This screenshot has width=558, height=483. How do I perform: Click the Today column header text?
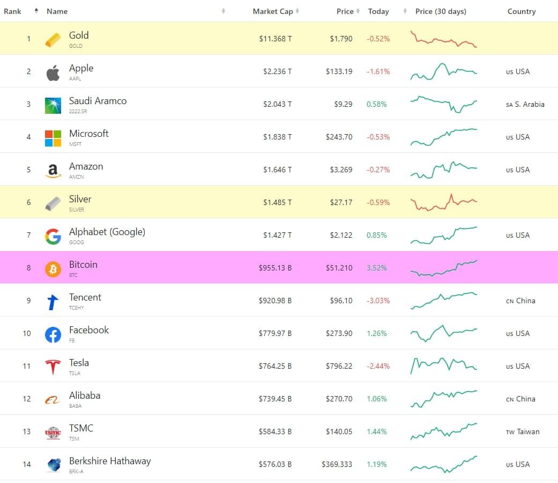click(378, 11)
